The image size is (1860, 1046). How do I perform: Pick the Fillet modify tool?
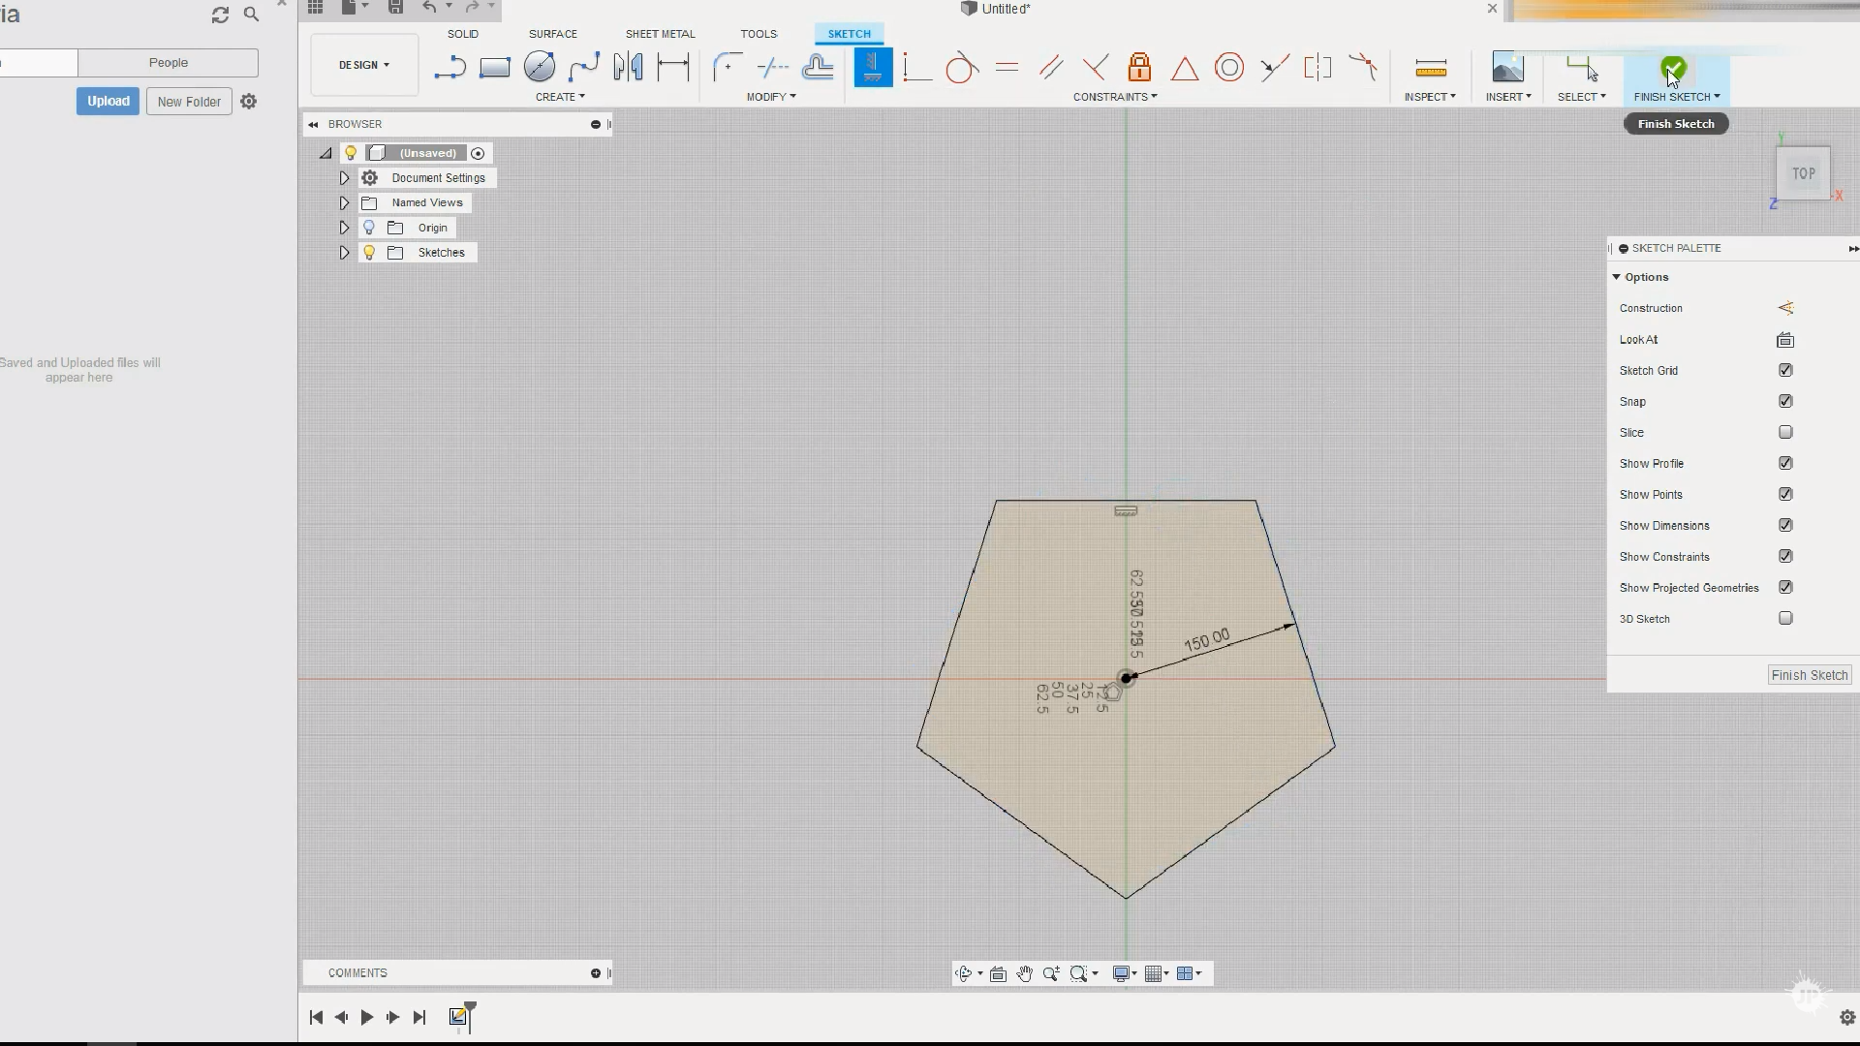pos(727,67)
